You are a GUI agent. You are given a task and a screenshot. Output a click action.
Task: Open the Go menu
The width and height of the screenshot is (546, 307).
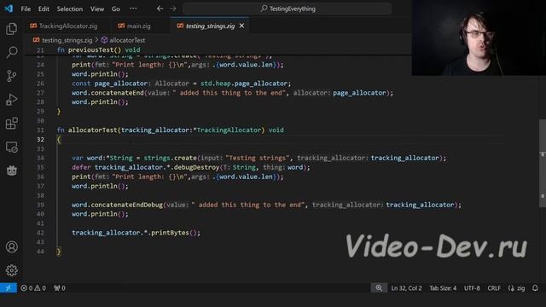click(x=116, y=9)
